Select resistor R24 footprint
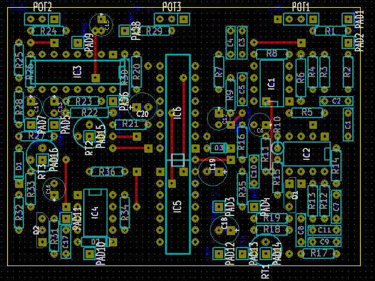375x281 pixels. point(48,31)
